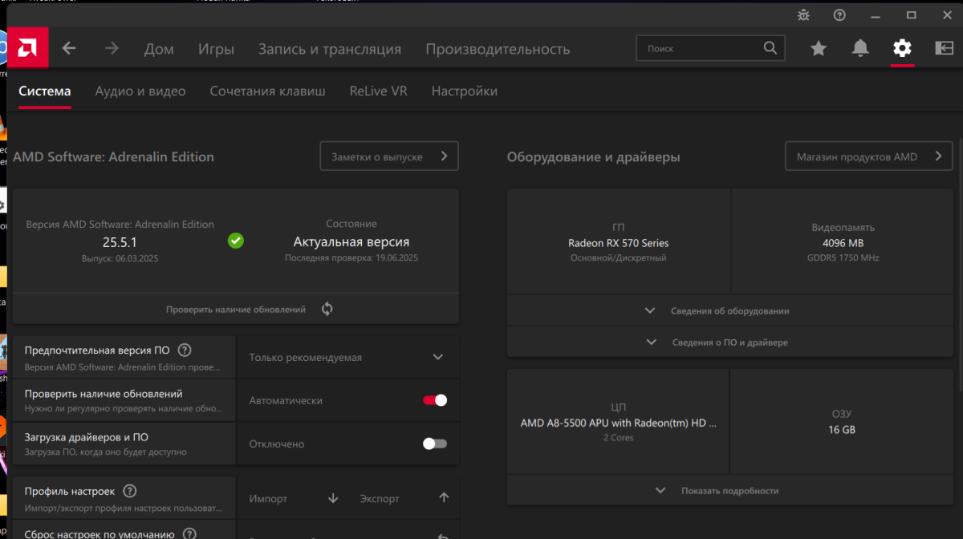
Task: Open help icon beside Предпочтительная версия ПО
Action: pos(185,351)
